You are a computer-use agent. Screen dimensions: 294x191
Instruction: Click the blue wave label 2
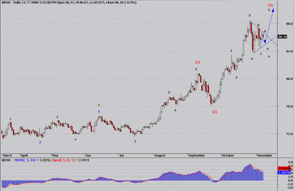(40, 142)
